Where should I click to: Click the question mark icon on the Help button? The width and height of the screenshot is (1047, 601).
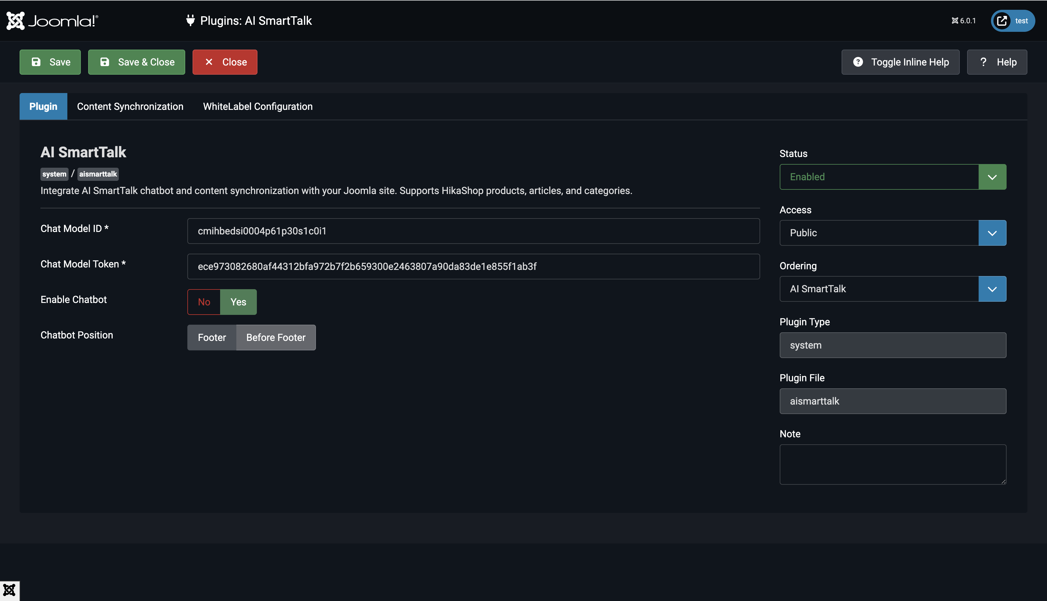click(x=983, y=62)
